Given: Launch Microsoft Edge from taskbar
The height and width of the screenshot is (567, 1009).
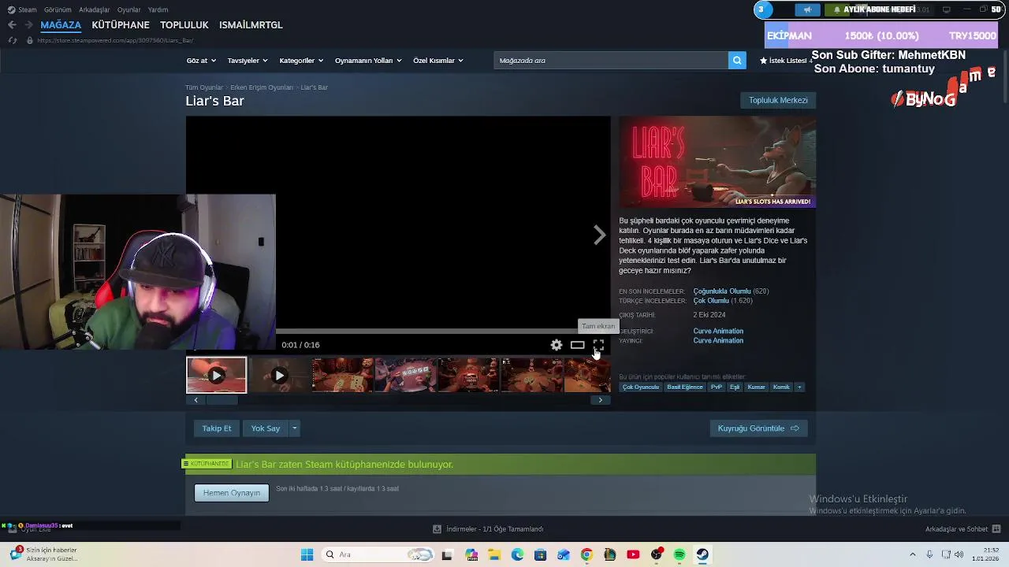Looking at the screenshot, I should pos(517,554).
